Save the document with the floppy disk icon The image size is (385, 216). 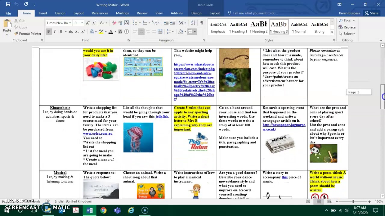(x=8, y=4)
